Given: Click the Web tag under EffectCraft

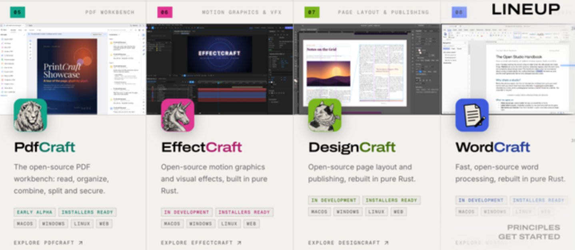Looking at the screenshot, I should pos(251,224).
